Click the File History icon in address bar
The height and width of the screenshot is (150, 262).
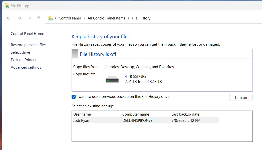[50, 18]
